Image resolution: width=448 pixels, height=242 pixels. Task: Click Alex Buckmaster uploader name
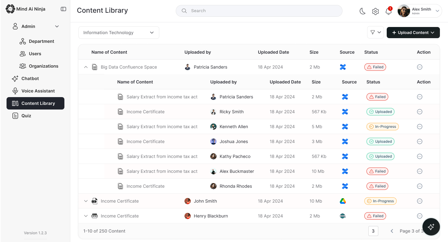click(x=237, y=171)
